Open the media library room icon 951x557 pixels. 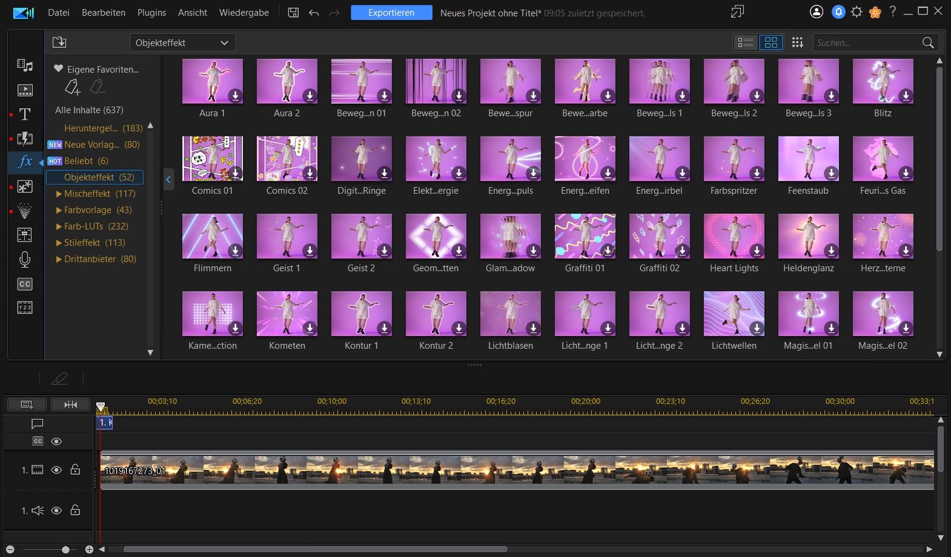click(25, 66)
